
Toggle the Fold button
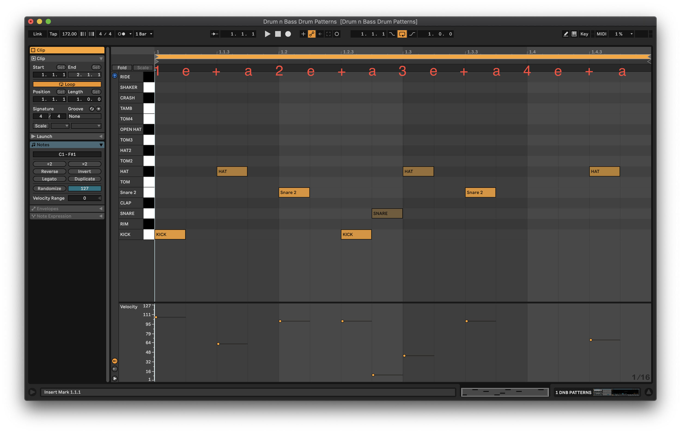122,67
